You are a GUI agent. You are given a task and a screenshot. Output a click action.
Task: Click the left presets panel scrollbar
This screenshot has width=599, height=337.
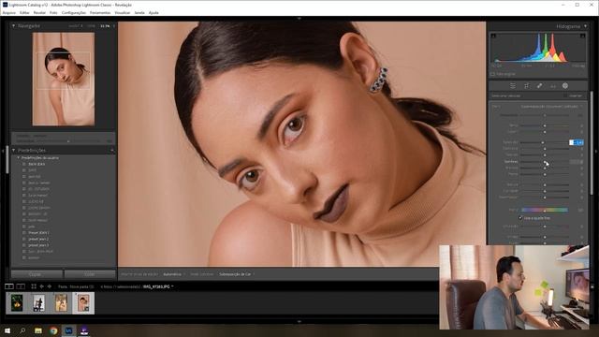[7, 160]
